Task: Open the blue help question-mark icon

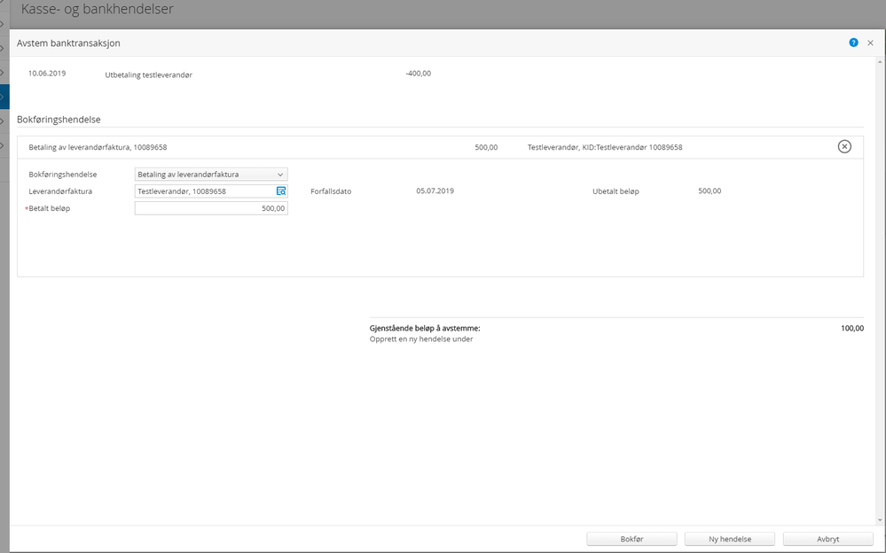Action: (853, 43)
